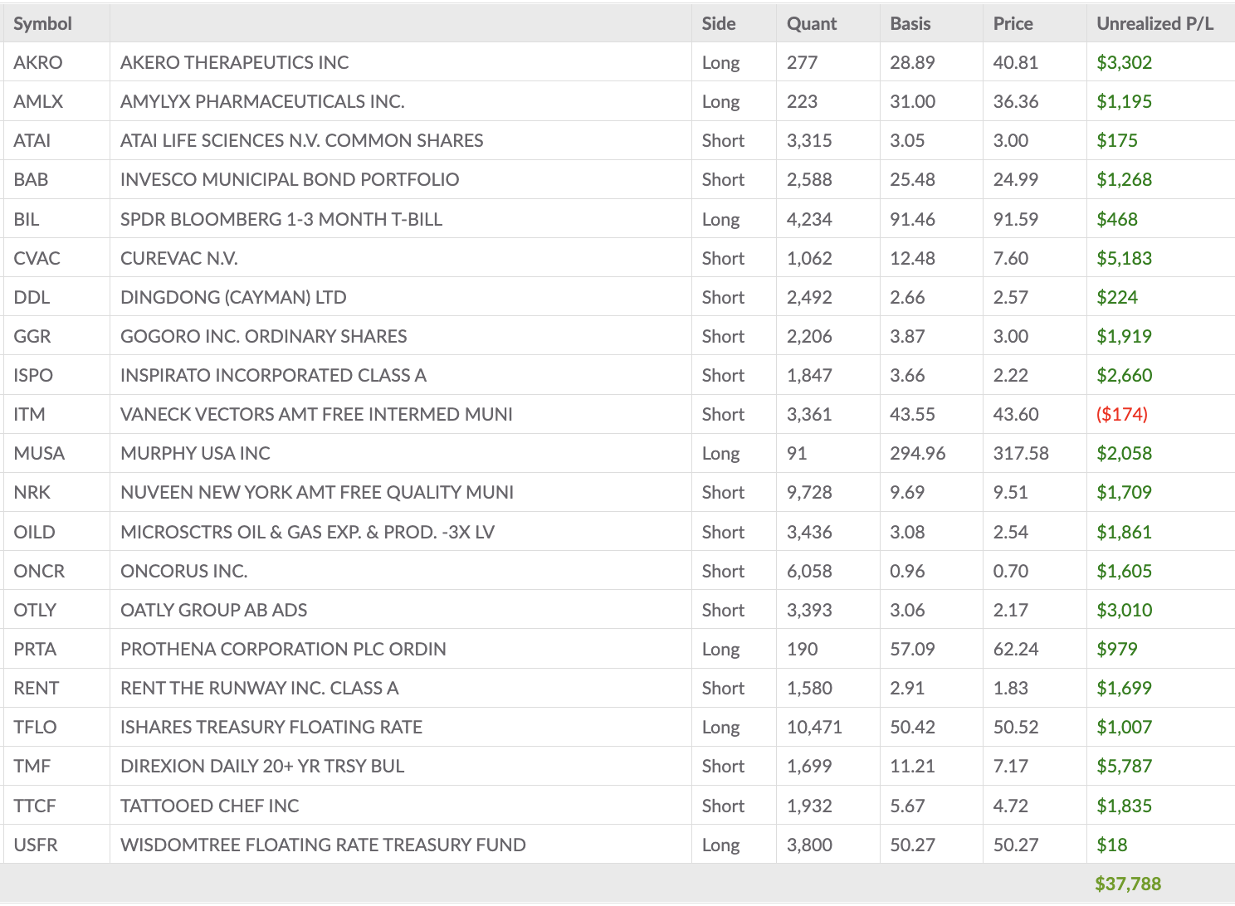The image size is (1235, 906).
Task: Click the Long side of PRTA row
Action: click(720, 649)
